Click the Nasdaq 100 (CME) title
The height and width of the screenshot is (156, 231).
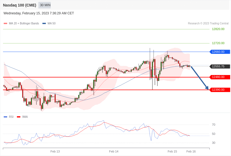pos(20,5)
